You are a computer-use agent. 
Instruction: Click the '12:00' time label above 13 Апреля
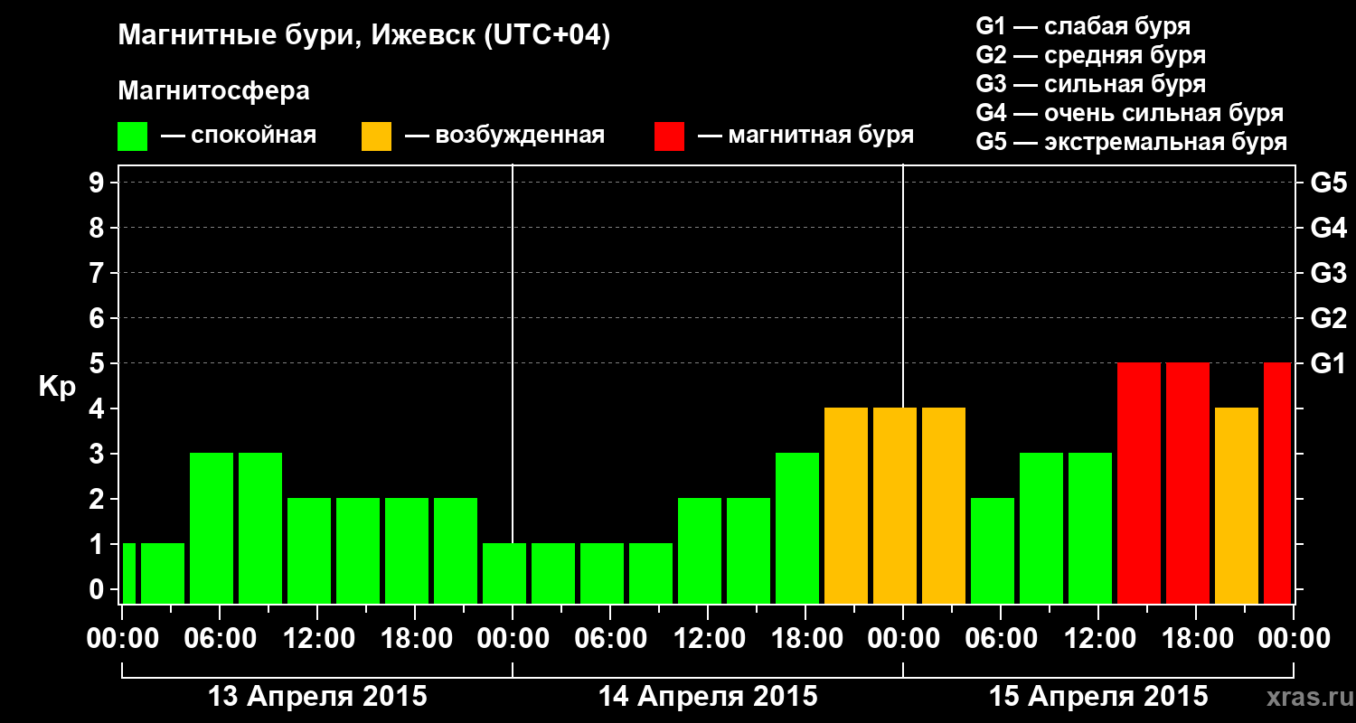tap(317, 638)
